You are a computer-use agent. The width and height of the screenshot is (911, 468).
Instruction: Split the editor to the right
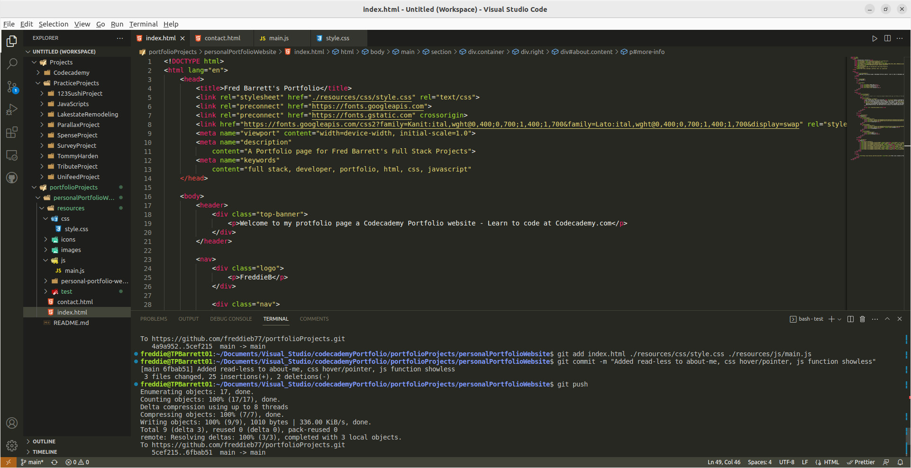[887, 38]
